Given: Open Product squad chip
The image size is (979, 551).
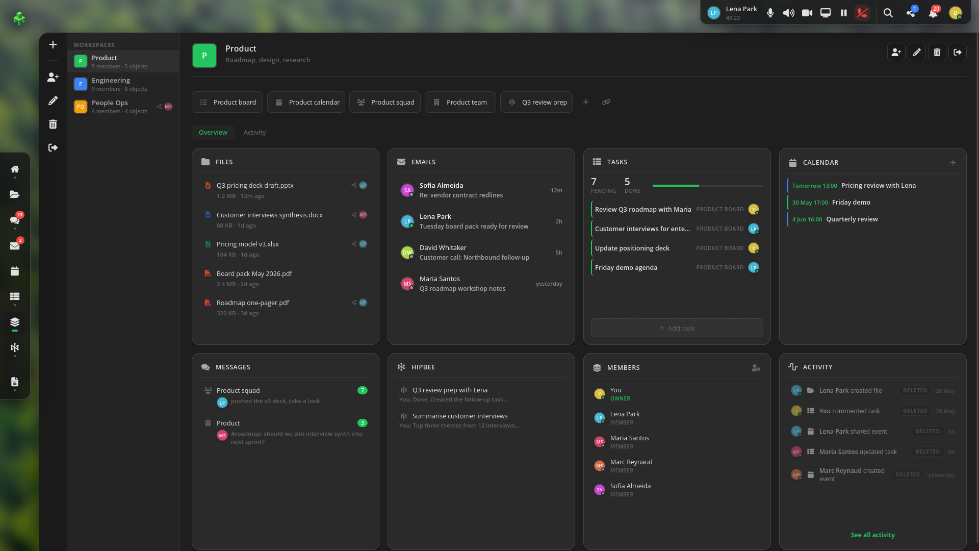Looking at the screenshot, I should 385,102.
